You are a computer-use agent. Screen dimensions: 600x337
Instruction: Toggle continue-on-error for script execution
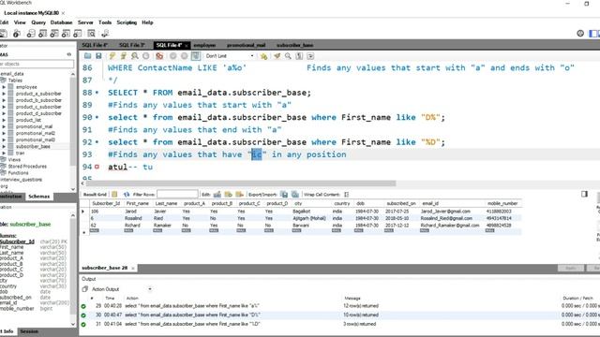(x=159, y=56)
